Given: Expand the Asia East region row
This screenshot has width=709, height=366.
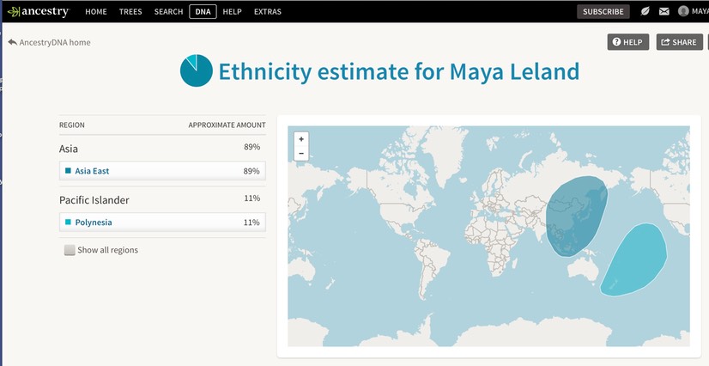Looking at the screenshot, I should (x=162, y=171).
